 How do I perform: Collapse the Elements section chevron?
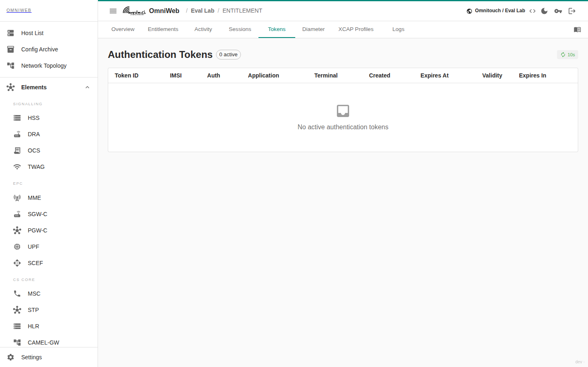(87, 87)
